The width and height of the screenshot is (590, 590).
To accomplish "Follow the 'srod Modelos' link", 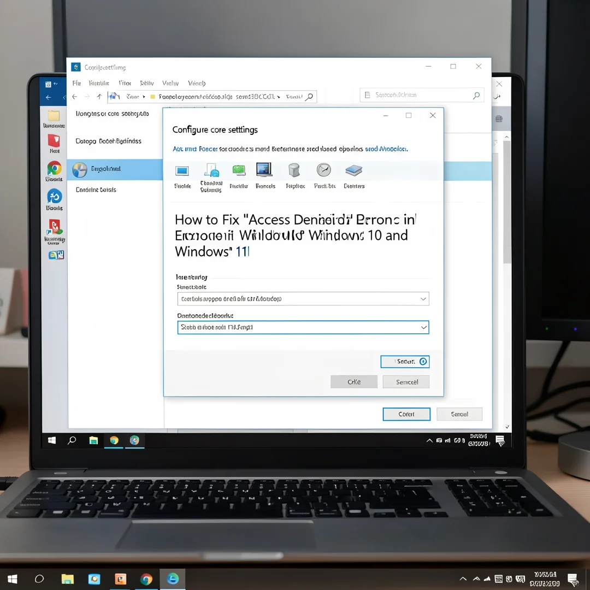I will coord(386,149).
